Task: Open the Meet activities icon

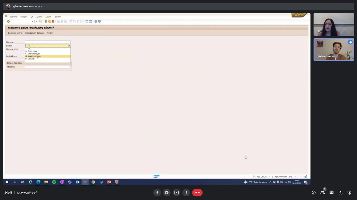Action: click(340, 192)
